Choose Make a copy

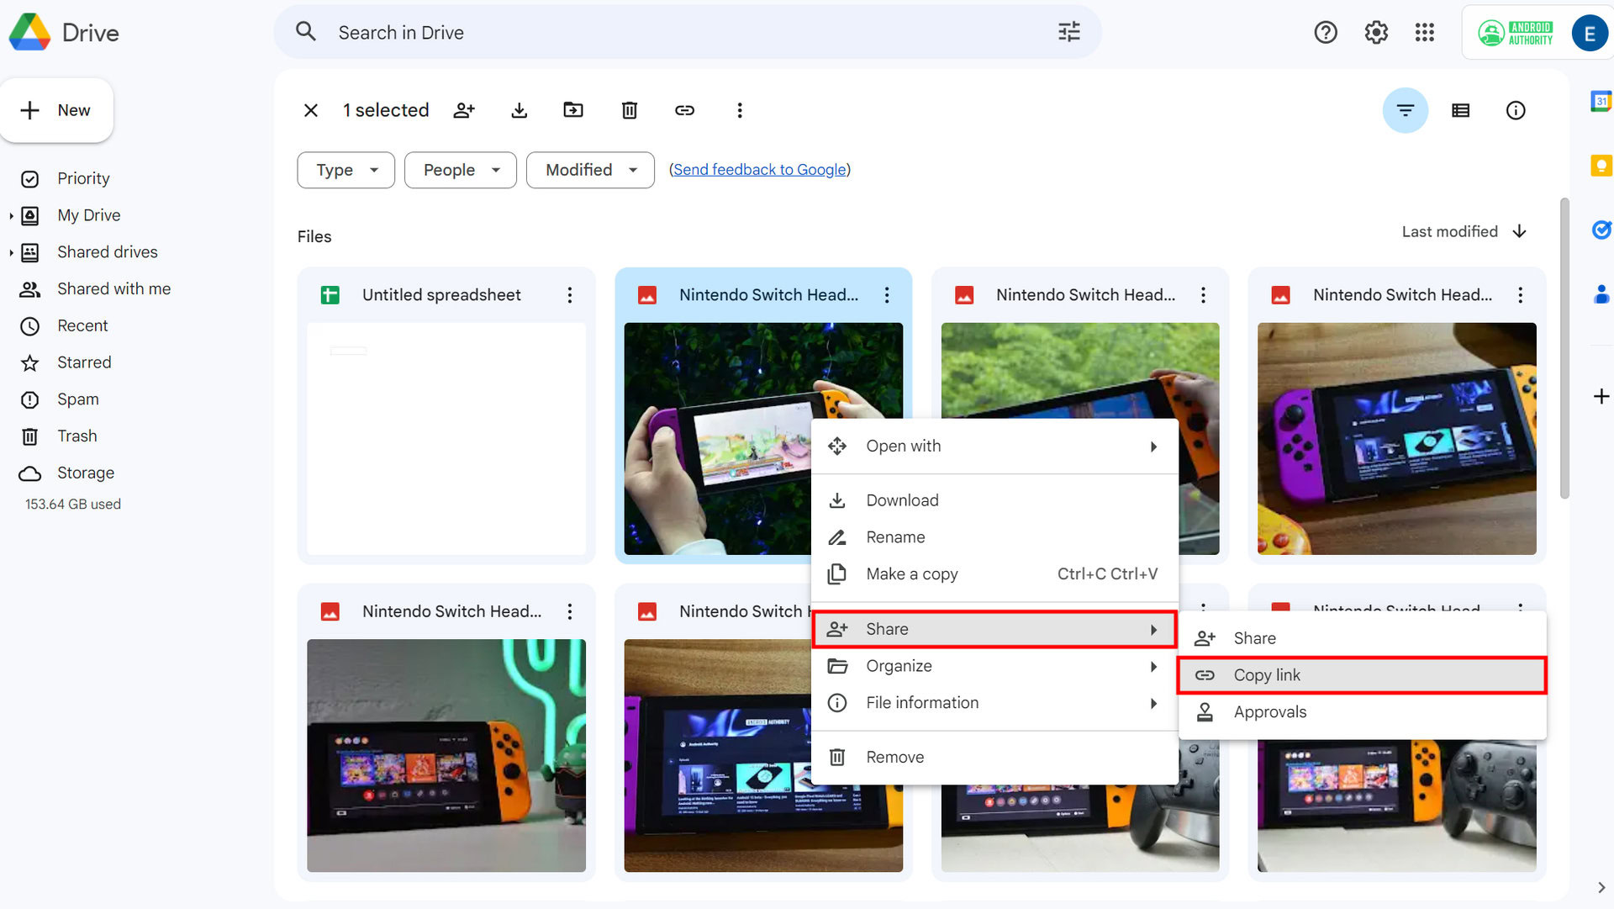(x=994, y=574)
